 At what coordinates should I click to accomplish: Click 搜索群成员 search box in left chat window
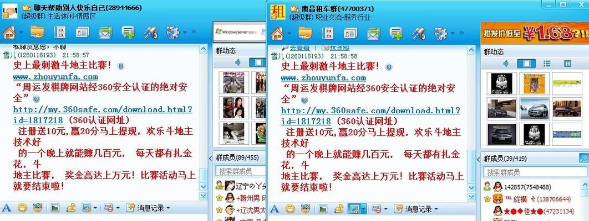pyautogui.click(x=240, y=171)
